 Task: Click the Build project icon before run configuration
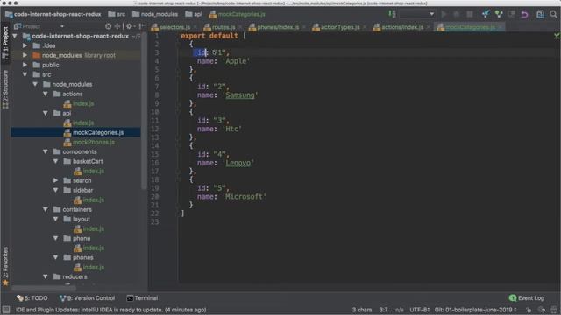pyautogui.click(x=392, y=14)
